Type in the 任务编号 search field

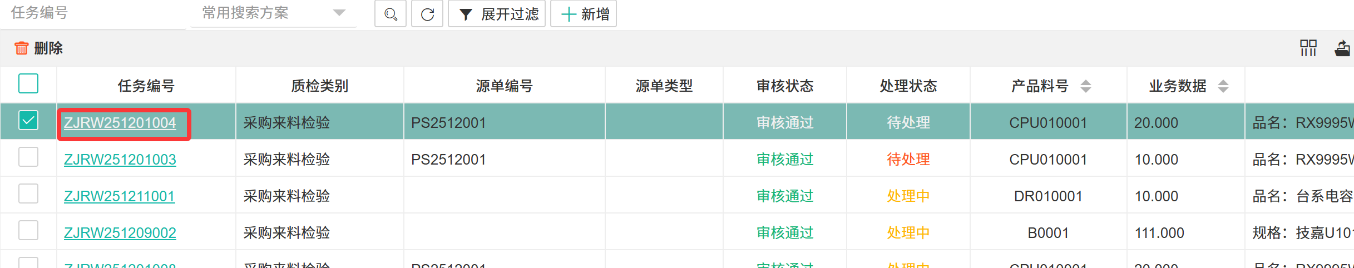tap(92, 13)
